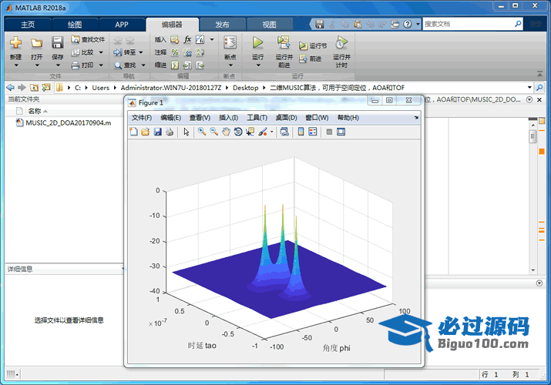
Task: Click Save Figure icon in Figure toolbar
Action: pyautogui.click(x=157, y=132)
